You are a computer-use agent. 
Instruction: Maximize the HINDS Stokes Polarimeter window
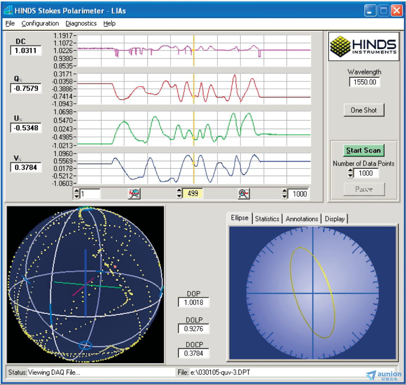click(x=384, y=10)
